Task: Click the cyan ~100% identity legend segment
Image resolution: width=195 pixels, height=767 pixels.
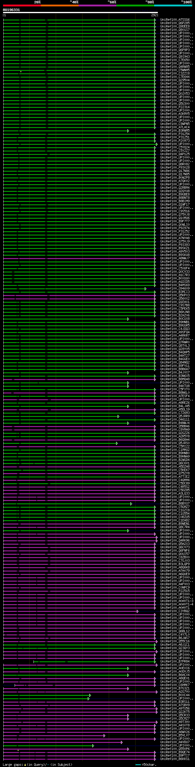Action: point(173,5)
